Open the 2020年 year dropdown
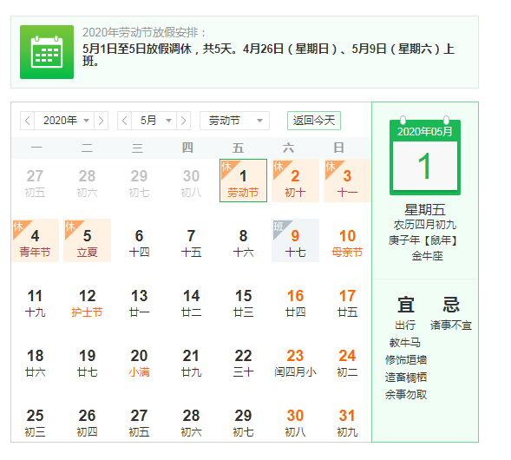Screen dimensions: 511x460 click(64, 121)
